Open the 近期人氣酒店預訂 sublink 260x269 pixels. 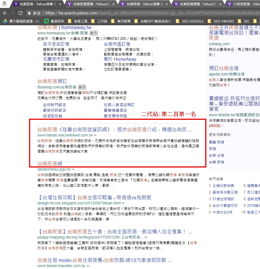[119, 105]
